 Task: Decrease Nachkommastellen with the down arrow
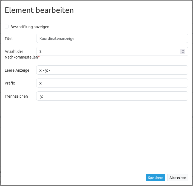[183, 53]
